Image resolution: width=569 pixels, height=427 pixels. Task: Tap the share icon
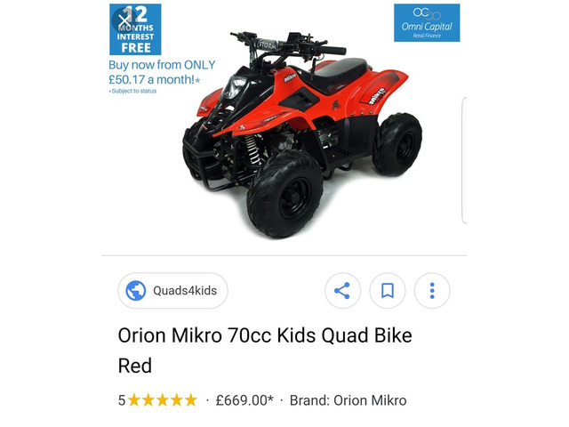(342, 291)
